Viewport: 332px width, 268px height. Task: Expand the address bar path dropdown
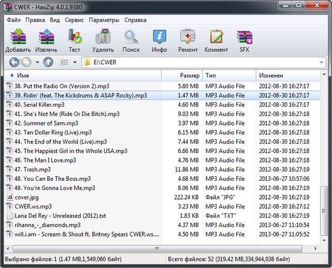[321, 62]
